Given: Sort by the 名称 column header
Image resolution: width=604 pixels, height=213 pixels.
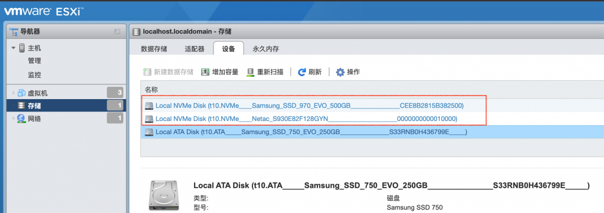Looking at the screenshot, I should 152,90.
